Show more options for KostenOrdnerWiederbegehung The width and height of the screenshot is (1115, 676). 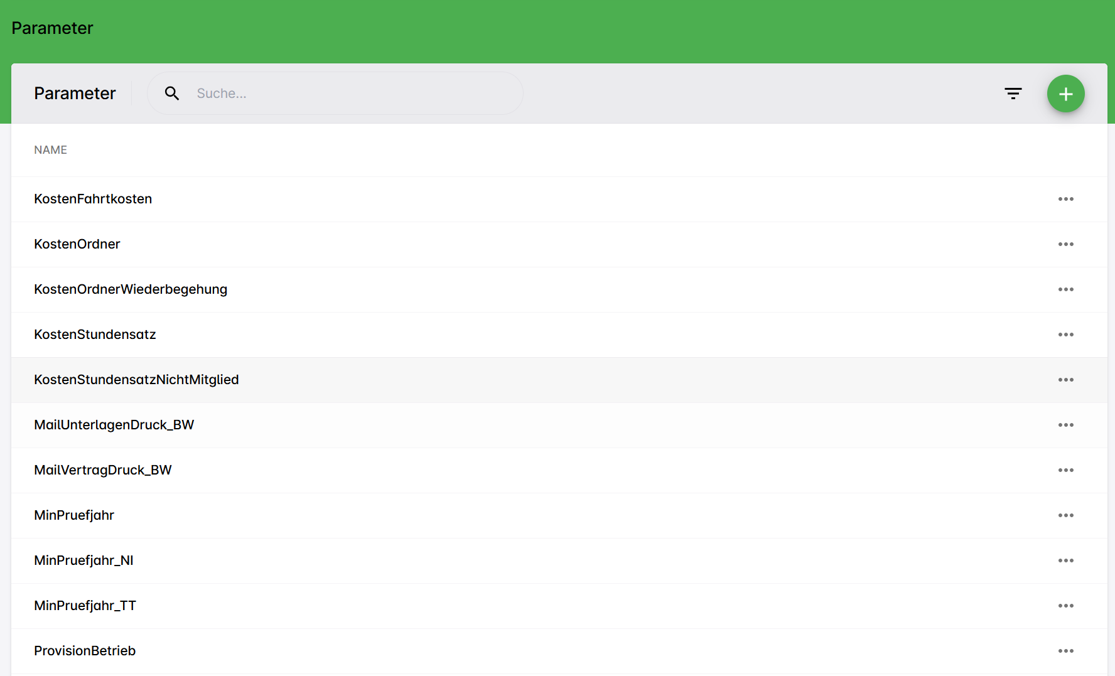[x=1065, y=289]
